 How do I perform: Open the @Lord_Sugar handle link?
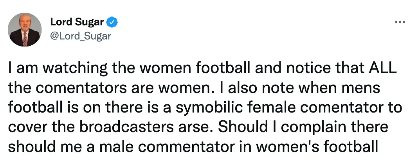click(x=80, y=36)
